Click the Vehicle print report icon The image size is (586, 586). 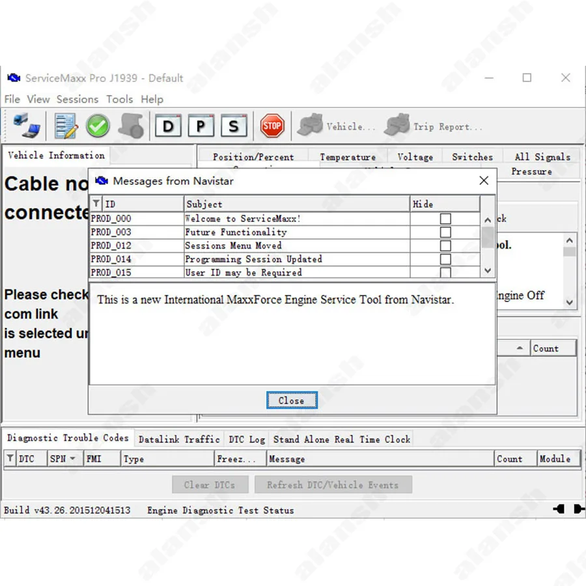tap(310, 124)
